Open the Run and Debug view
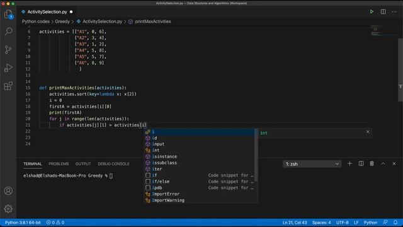This screenshot has height=227, width=403. tap(8, 67)
